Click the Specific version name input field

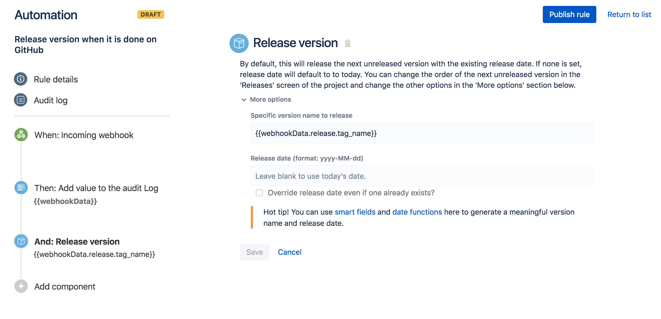pos(422,133)
